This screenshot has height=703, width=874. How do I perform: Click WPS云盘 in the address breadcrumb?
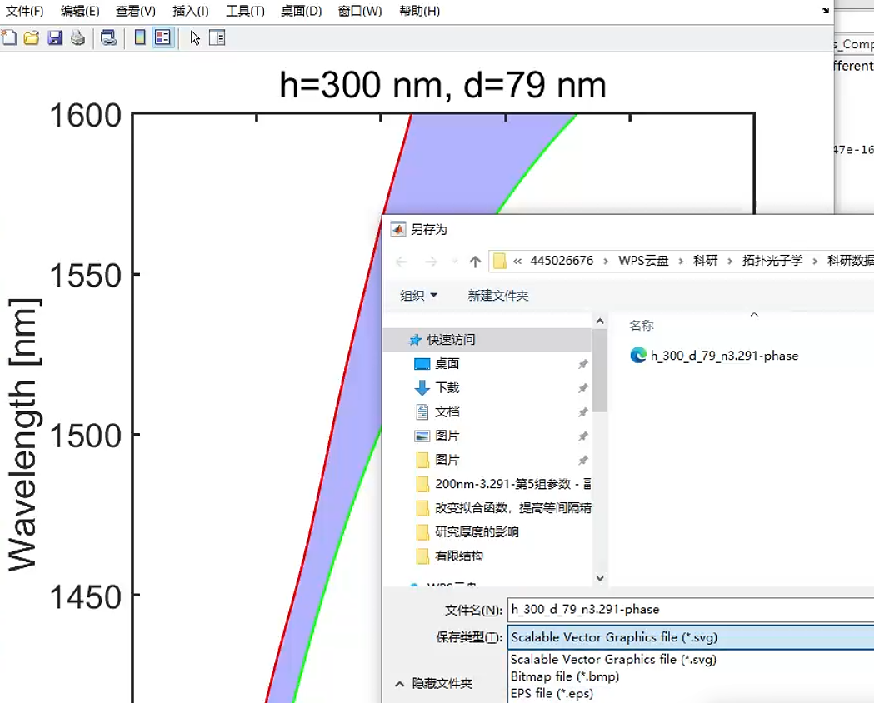[x=643, y=261]
